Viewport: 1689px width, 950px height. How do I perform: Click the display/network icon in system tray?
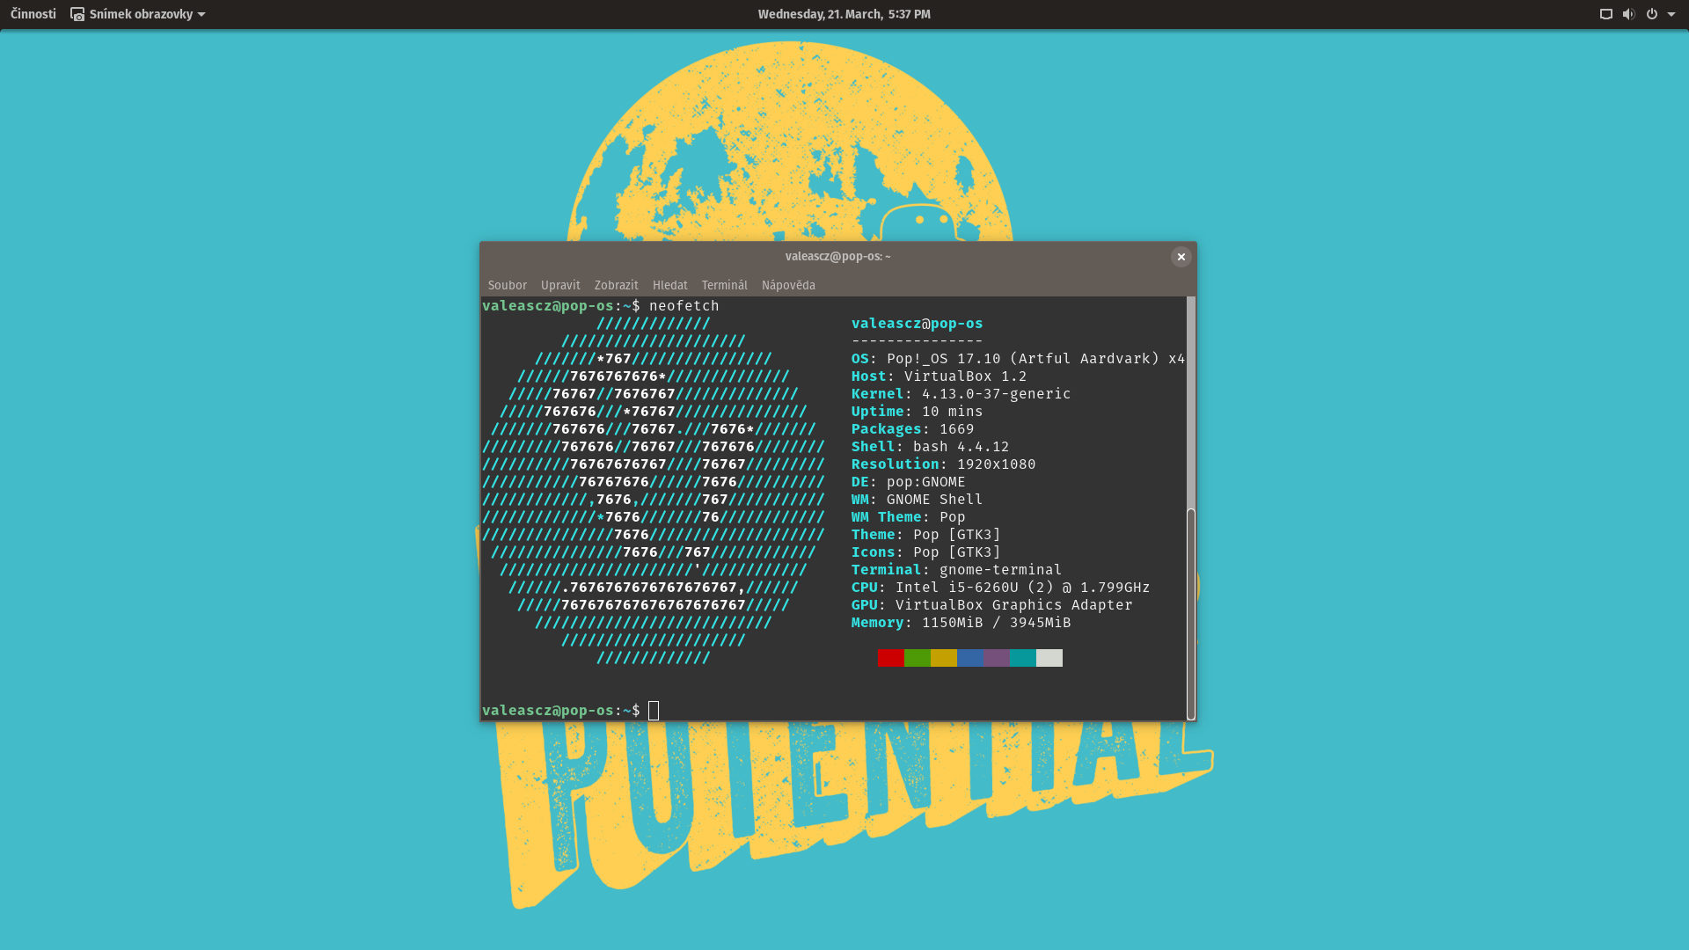coord(1605,14)
